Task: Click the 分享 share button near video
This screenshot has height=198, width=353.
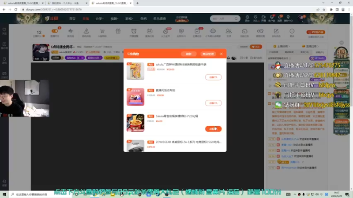Action: [244, 58]
